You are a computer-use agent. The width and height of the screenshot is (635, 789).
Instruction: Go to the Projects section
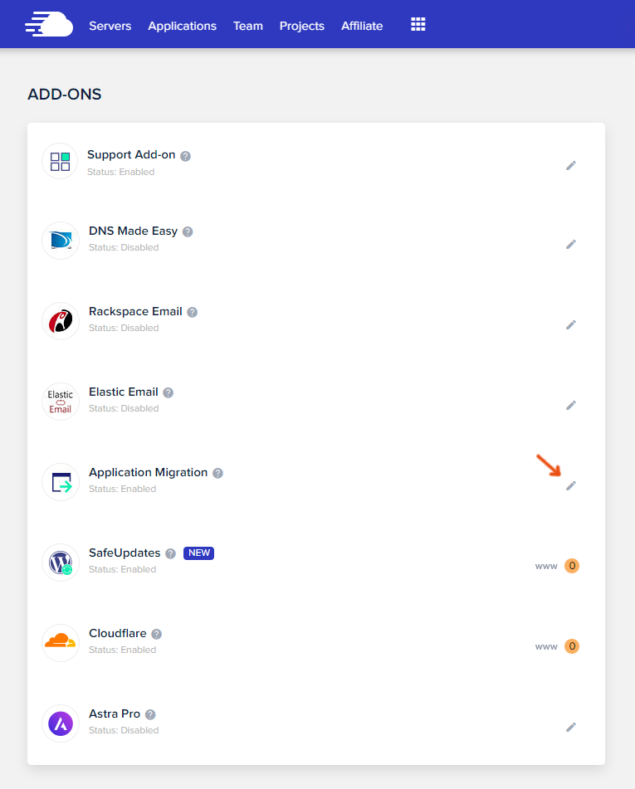[x=301, y=26]
